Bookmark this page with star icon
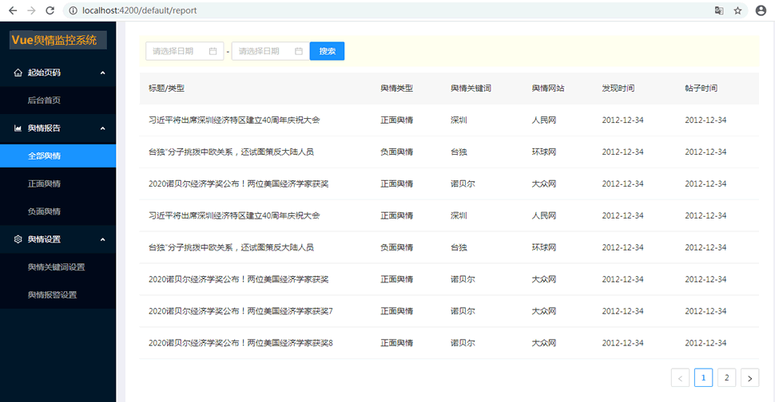Viewport: 775px width, 402px height. pyautogui.click(x=737, y=10)
